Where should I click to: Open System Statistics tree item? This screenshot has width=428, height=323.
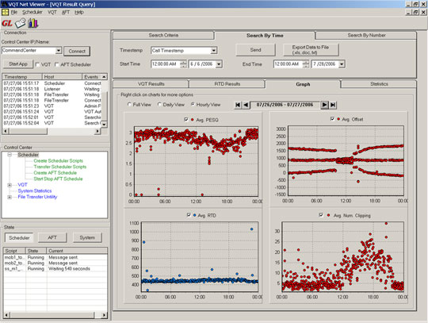[35, 191]
